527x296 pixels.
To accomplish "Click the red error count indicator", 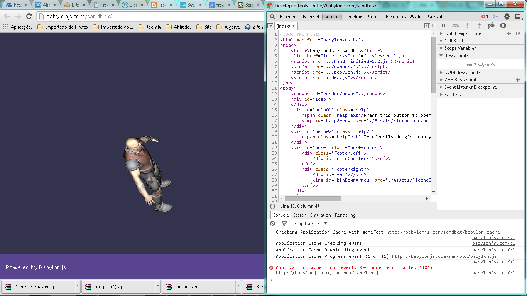I will (x=485, y=17).
